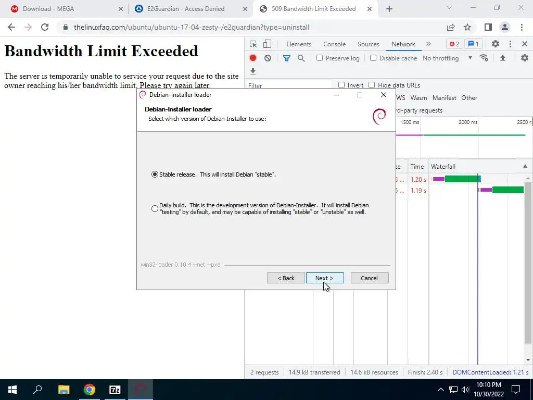Click the Export HAR download arrow icon

click(253, 71)
